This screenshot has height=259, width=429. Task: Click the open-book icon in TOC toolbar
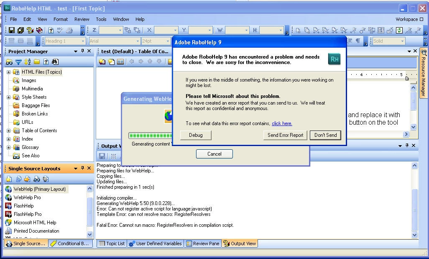120,62
